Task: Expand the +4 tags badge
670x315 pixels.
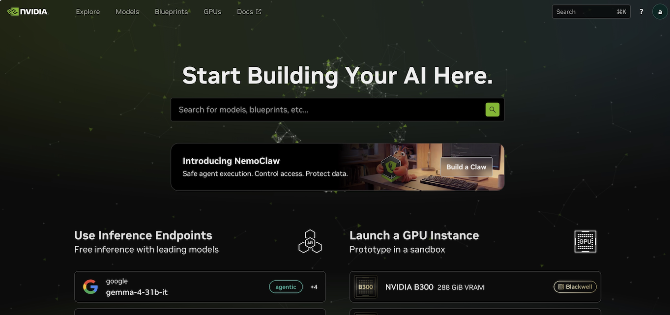Action: [314, 287]
